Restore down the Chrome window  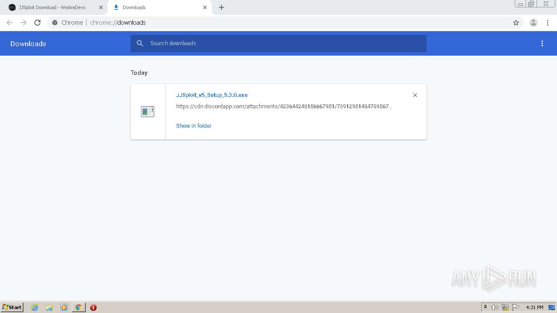pyautogui.click(x=531, y=4)
